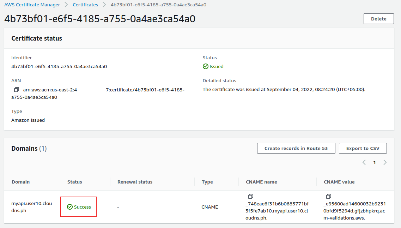The width and height of the screenshot is (401, 228).
Task: Select page 1 in domains pagination
Action: click(x=375, y=162)
